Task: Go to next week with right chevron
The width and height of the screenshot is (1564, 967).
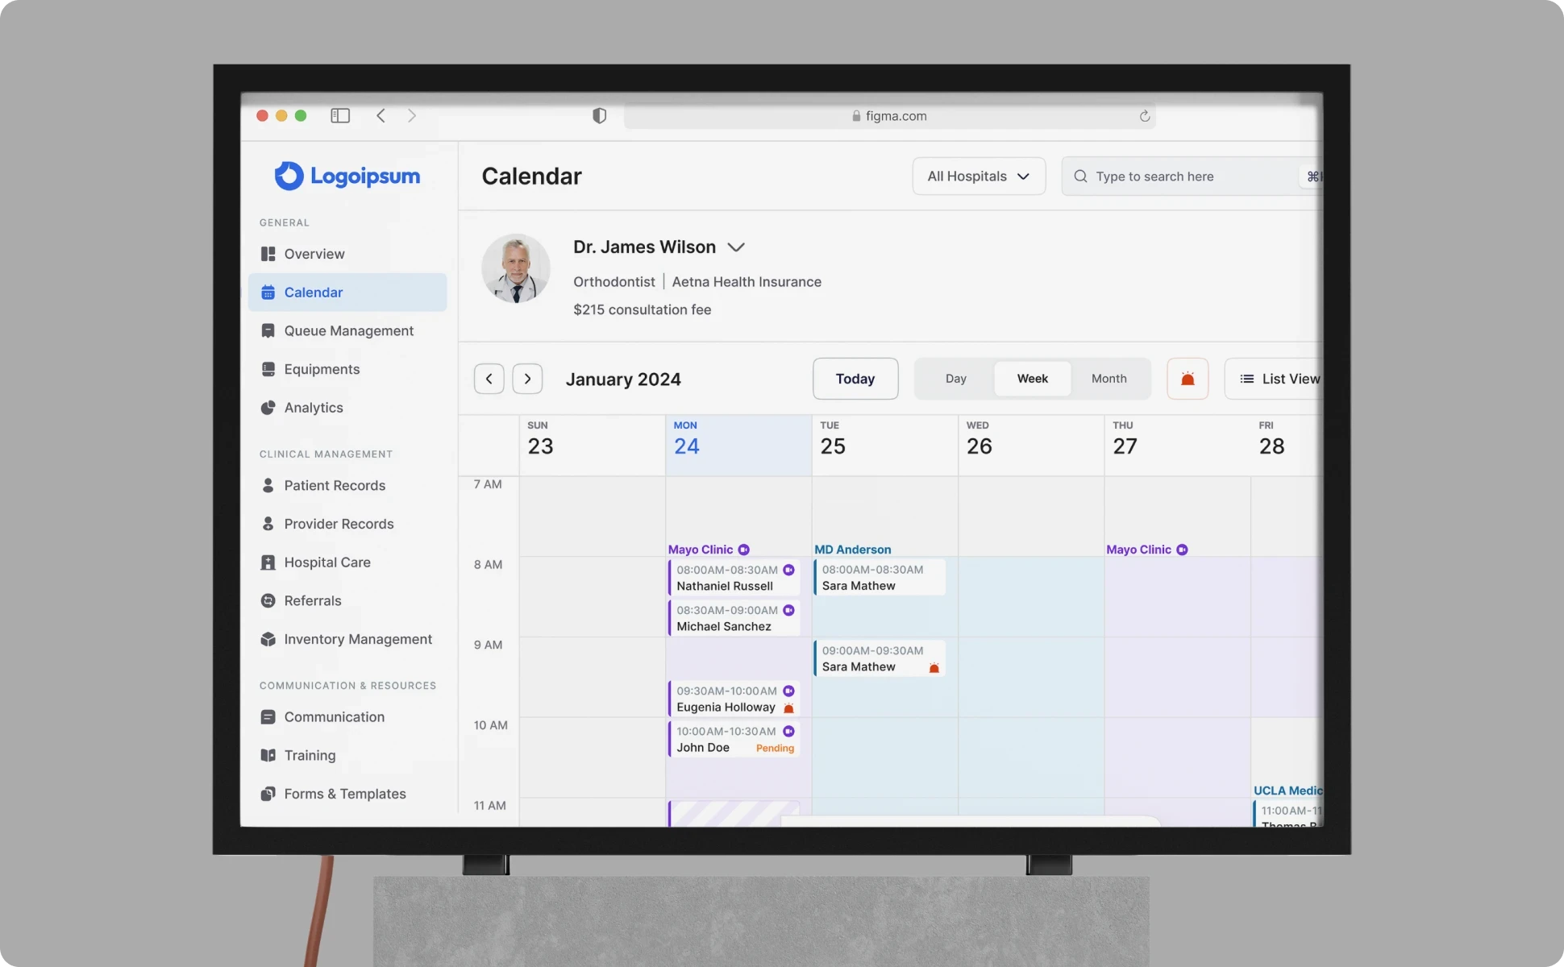Action: pos(527,379)
